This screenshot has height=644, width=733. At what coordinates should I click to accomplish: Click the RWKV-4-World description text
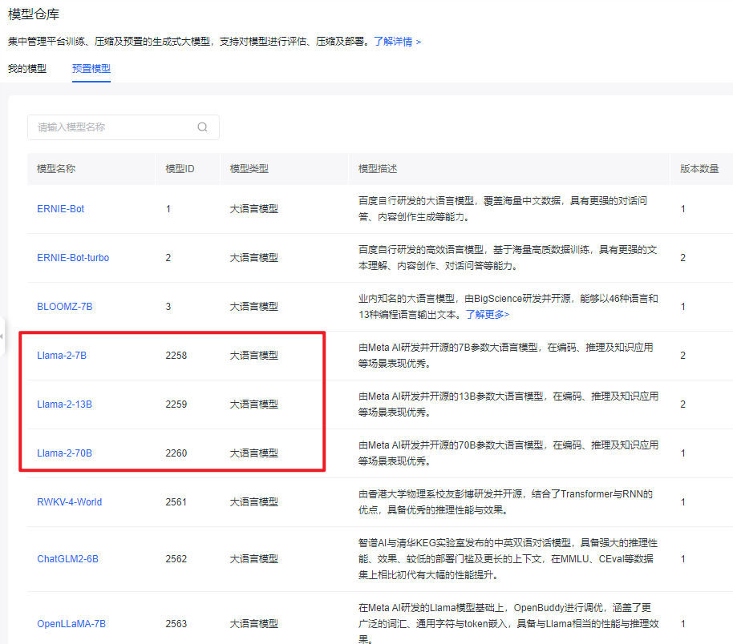tap(505, 502)
